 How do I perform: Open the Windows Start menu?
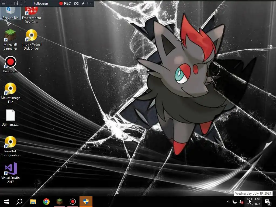(6, 202)
